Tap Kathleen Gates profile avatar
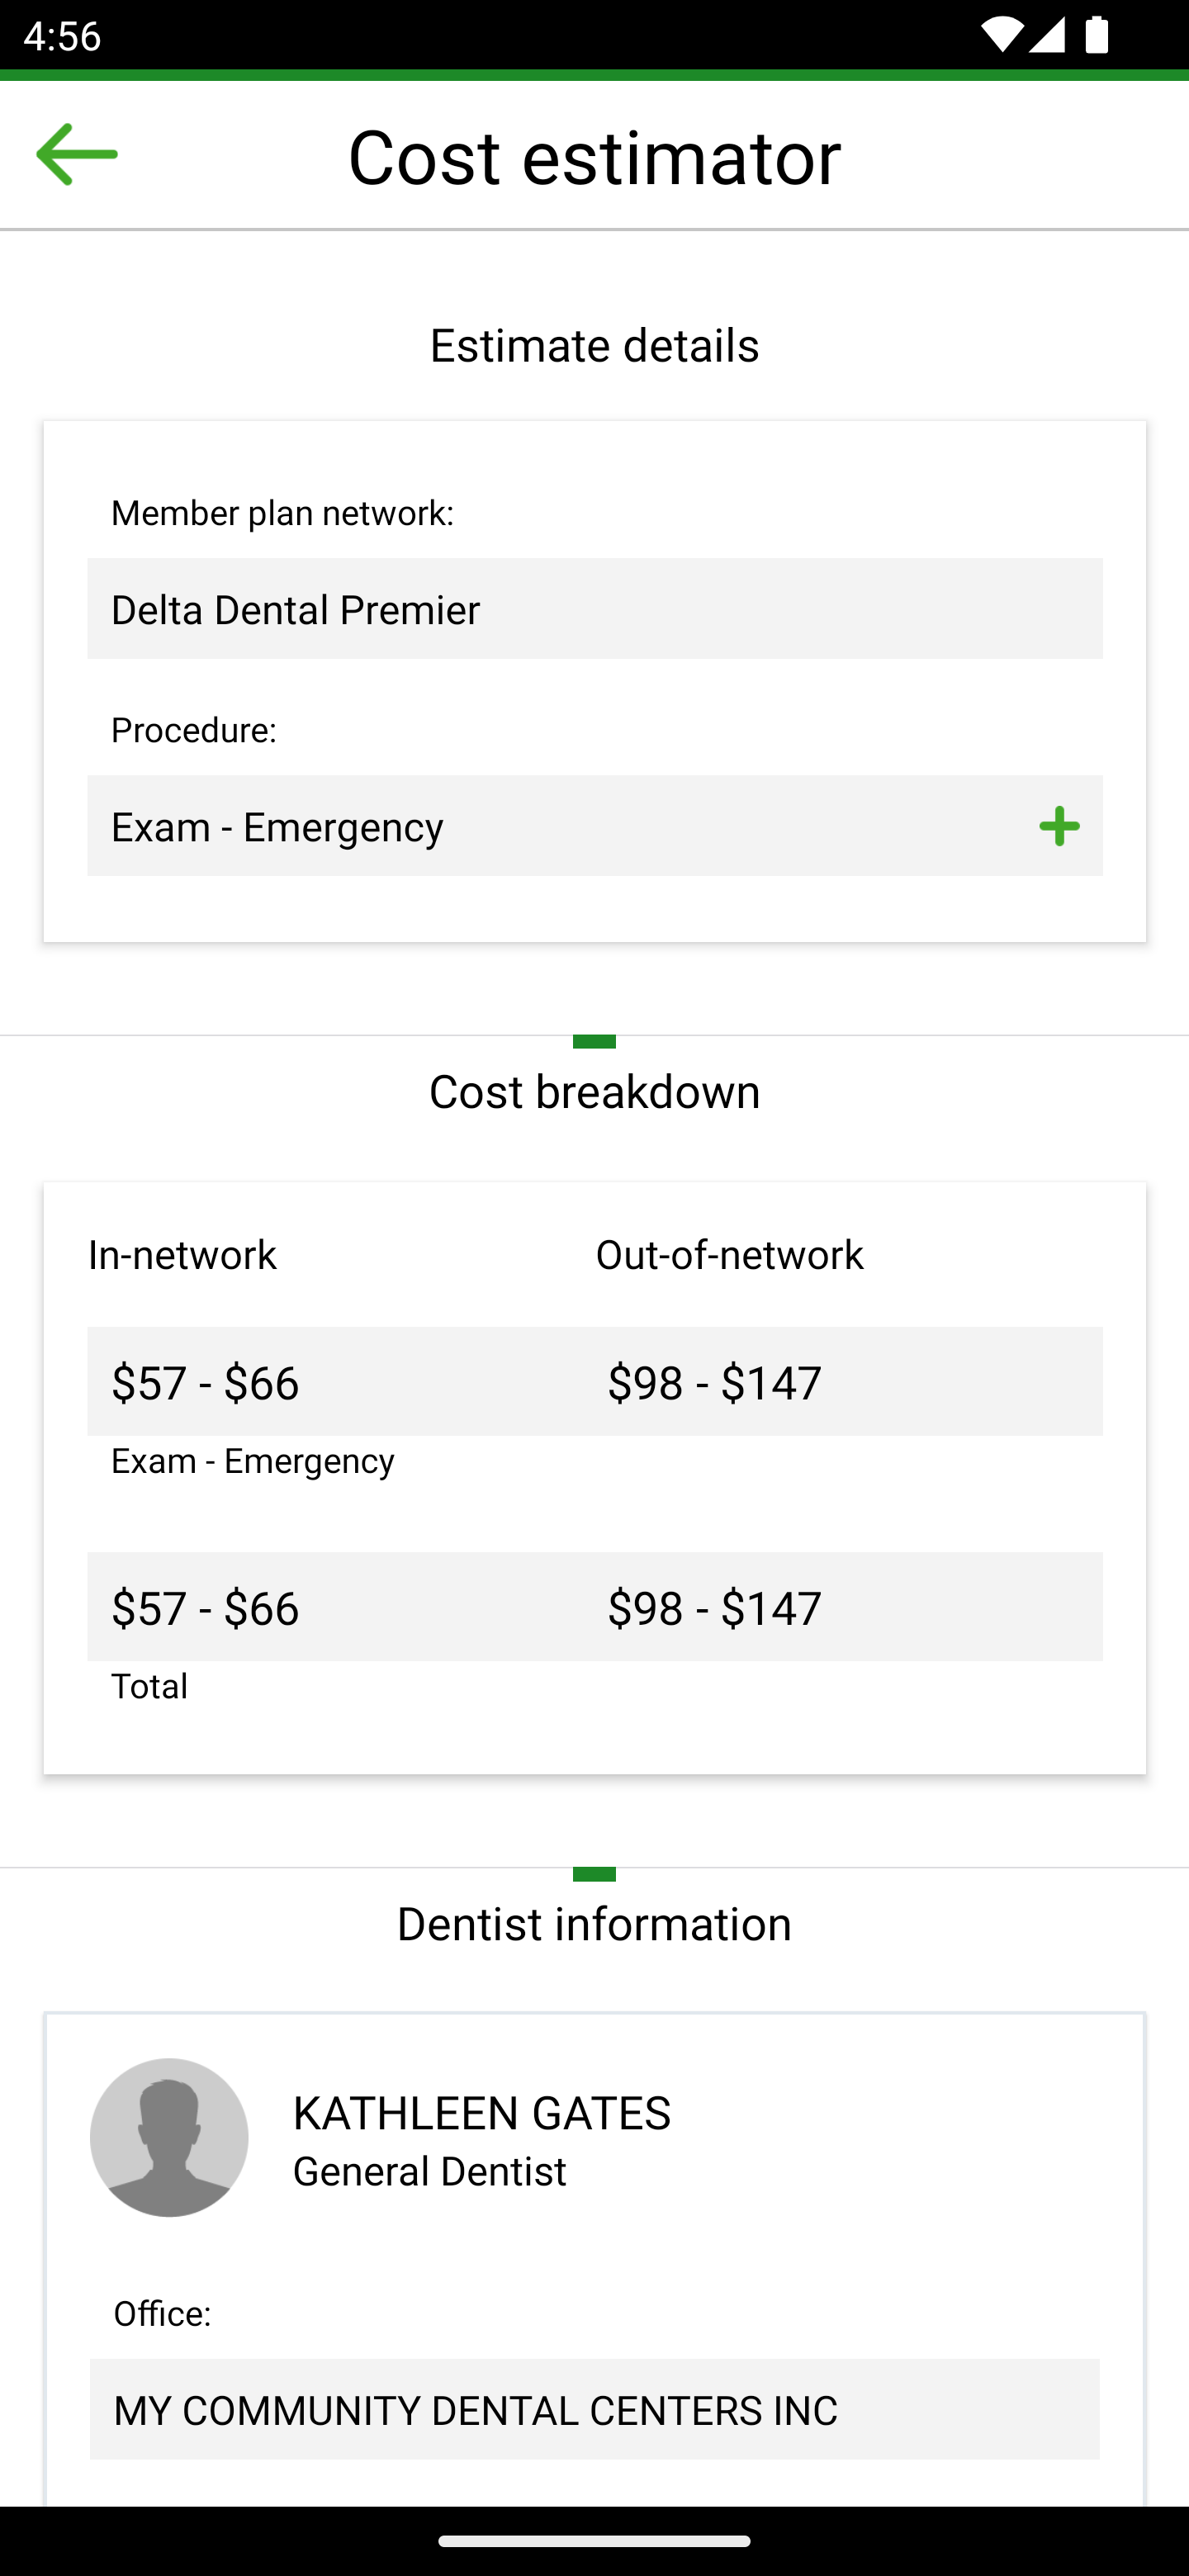This screenshot has height=2576, width=1189. [x=169, y=2137]
